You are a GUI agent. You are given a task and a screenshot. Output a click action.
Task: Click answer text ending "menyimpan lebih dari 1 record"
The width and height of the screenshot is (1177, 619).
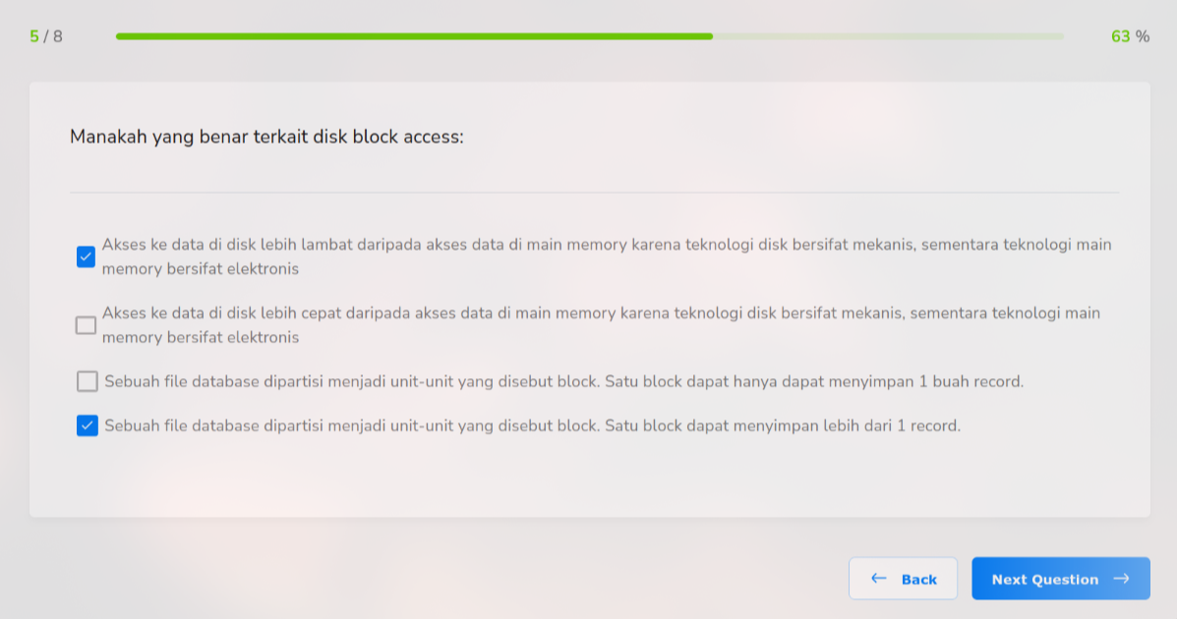click(532, 425)
